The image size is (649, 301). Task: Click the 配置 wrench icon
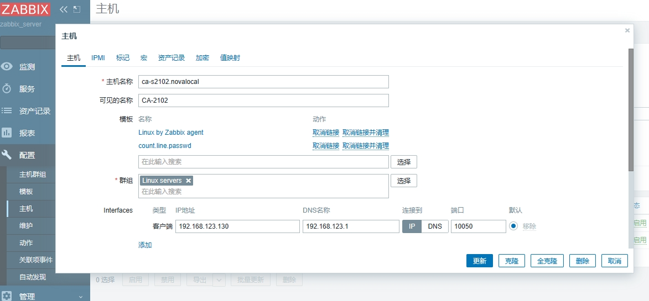coord(7,155)
